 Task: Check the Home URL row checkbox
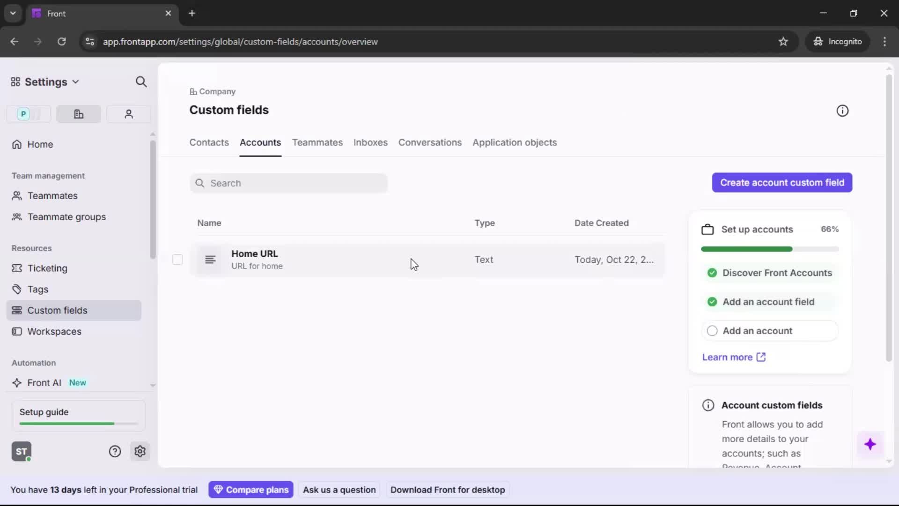tap(177, 260)
